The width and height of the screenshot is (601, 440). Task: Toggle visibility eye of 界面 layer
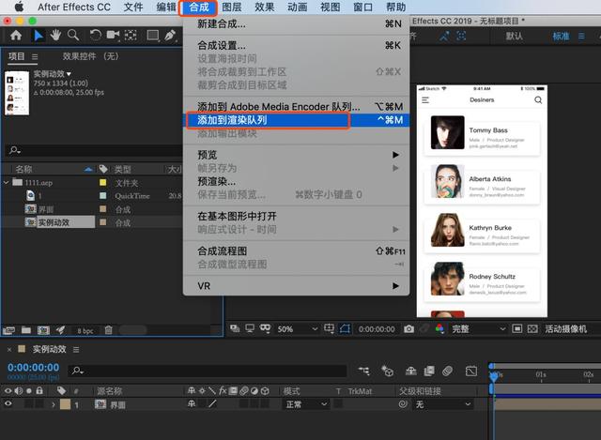(x=8, y=404)
